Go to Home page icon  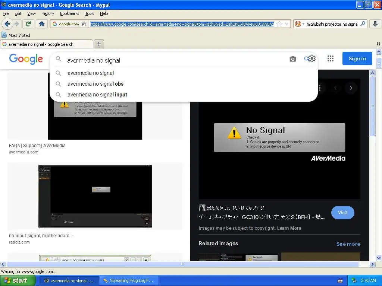[42, 24]
